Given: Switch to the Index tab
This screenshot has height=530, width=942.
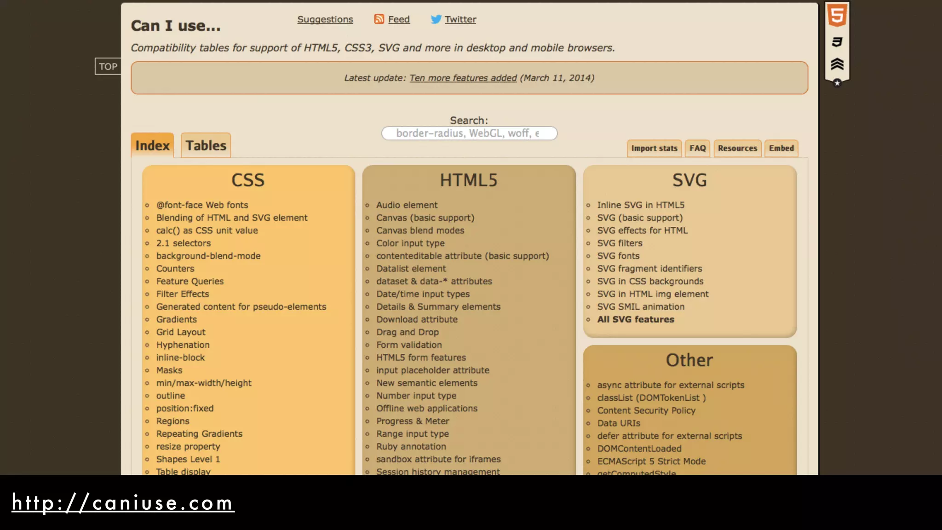Looking at the screenshot, I should 152,145.
